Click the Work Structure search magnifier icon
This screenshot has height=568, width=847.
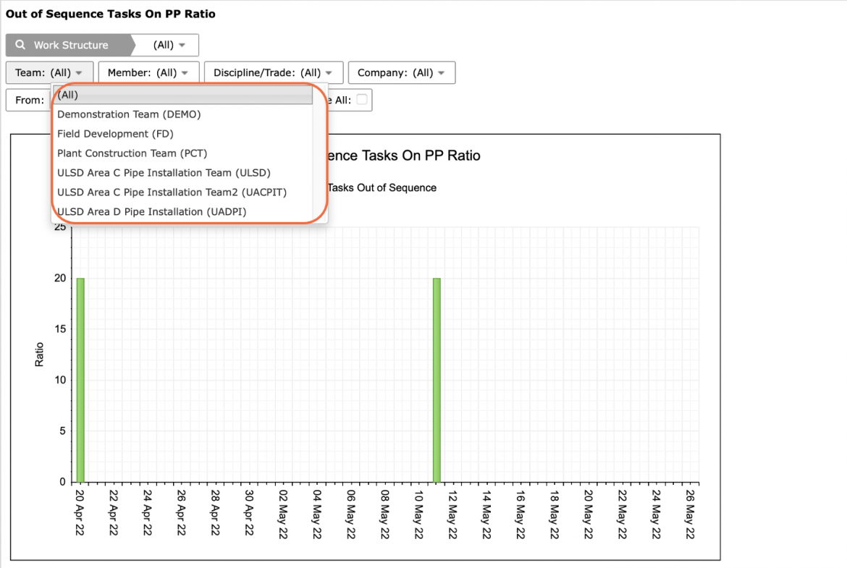tap(20, 45)
